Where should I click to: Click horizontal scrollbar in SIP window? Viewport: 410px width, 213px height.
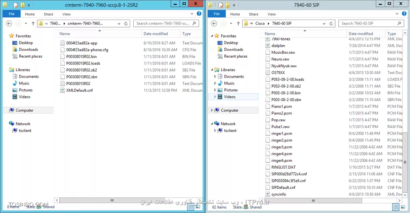point(313,201)
